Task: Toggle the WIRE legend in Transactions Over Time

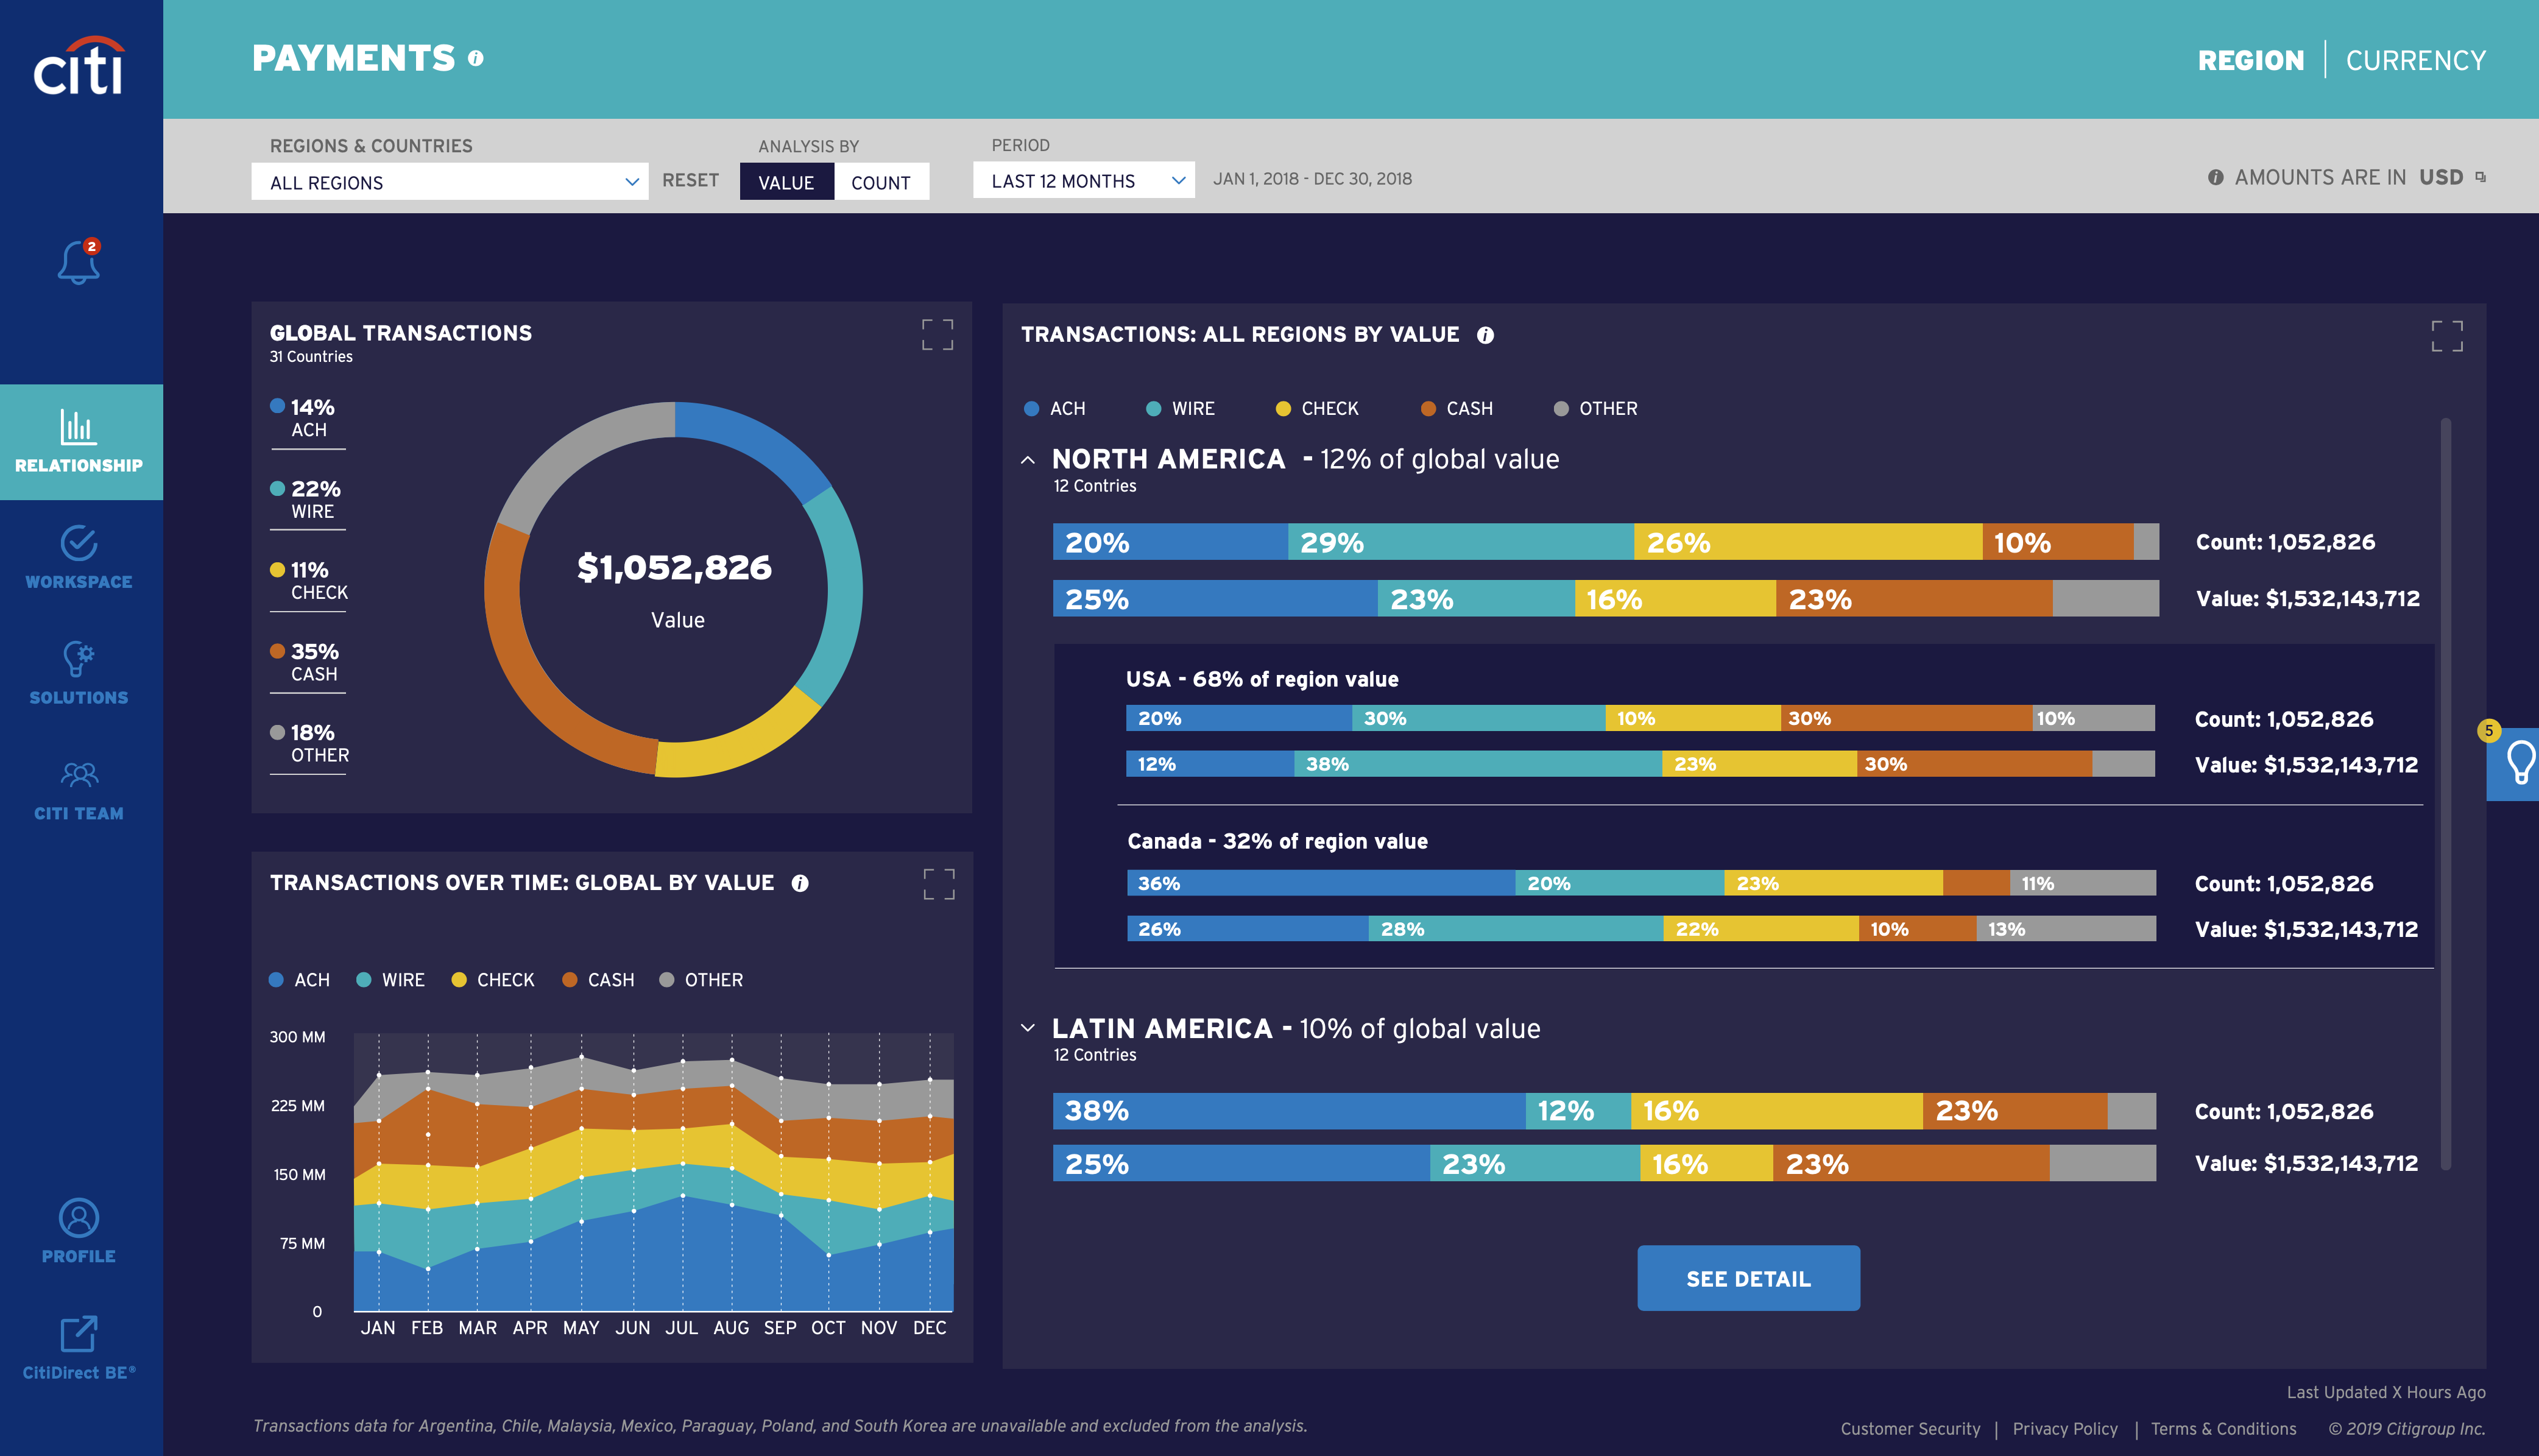Action: tap(391, 980)
